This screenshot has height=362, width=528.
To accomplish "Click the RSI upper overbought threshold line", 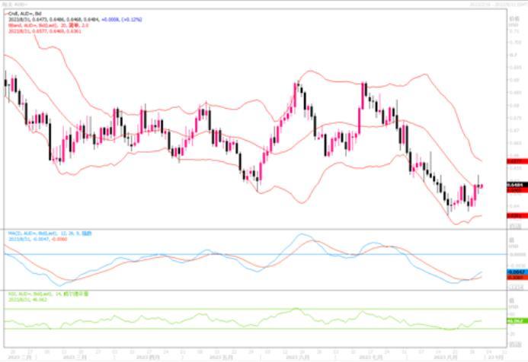I will 255,309.
